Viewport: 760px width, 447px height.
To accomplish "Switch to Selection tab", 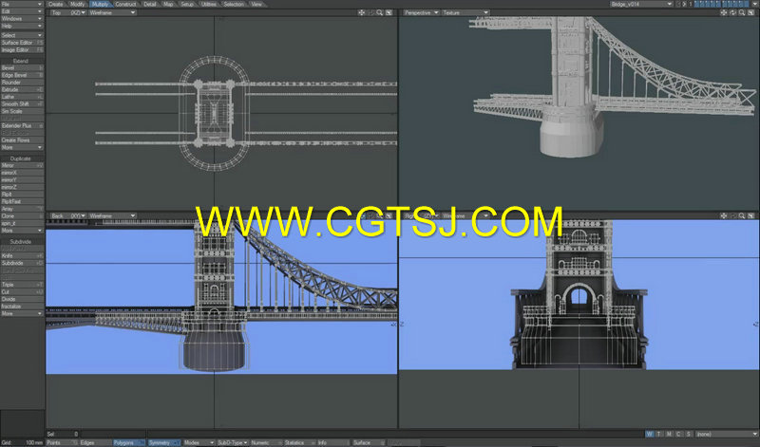I will [234, 4].
